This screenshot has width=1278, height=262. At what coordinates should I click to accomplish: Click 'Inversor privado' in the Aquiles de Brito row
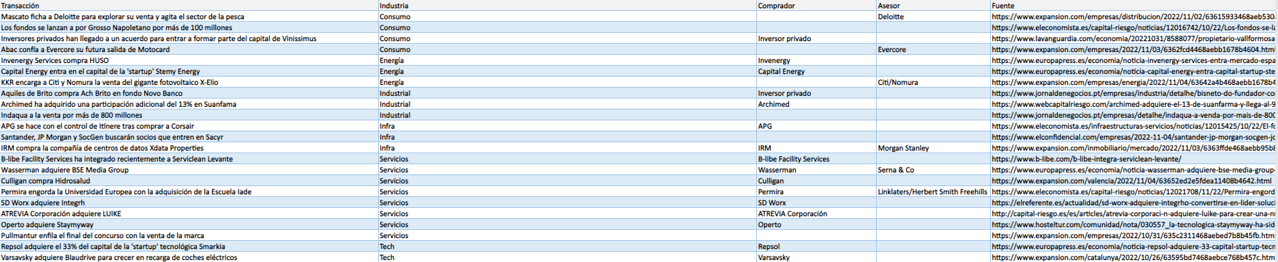click(x=816, y=93)
